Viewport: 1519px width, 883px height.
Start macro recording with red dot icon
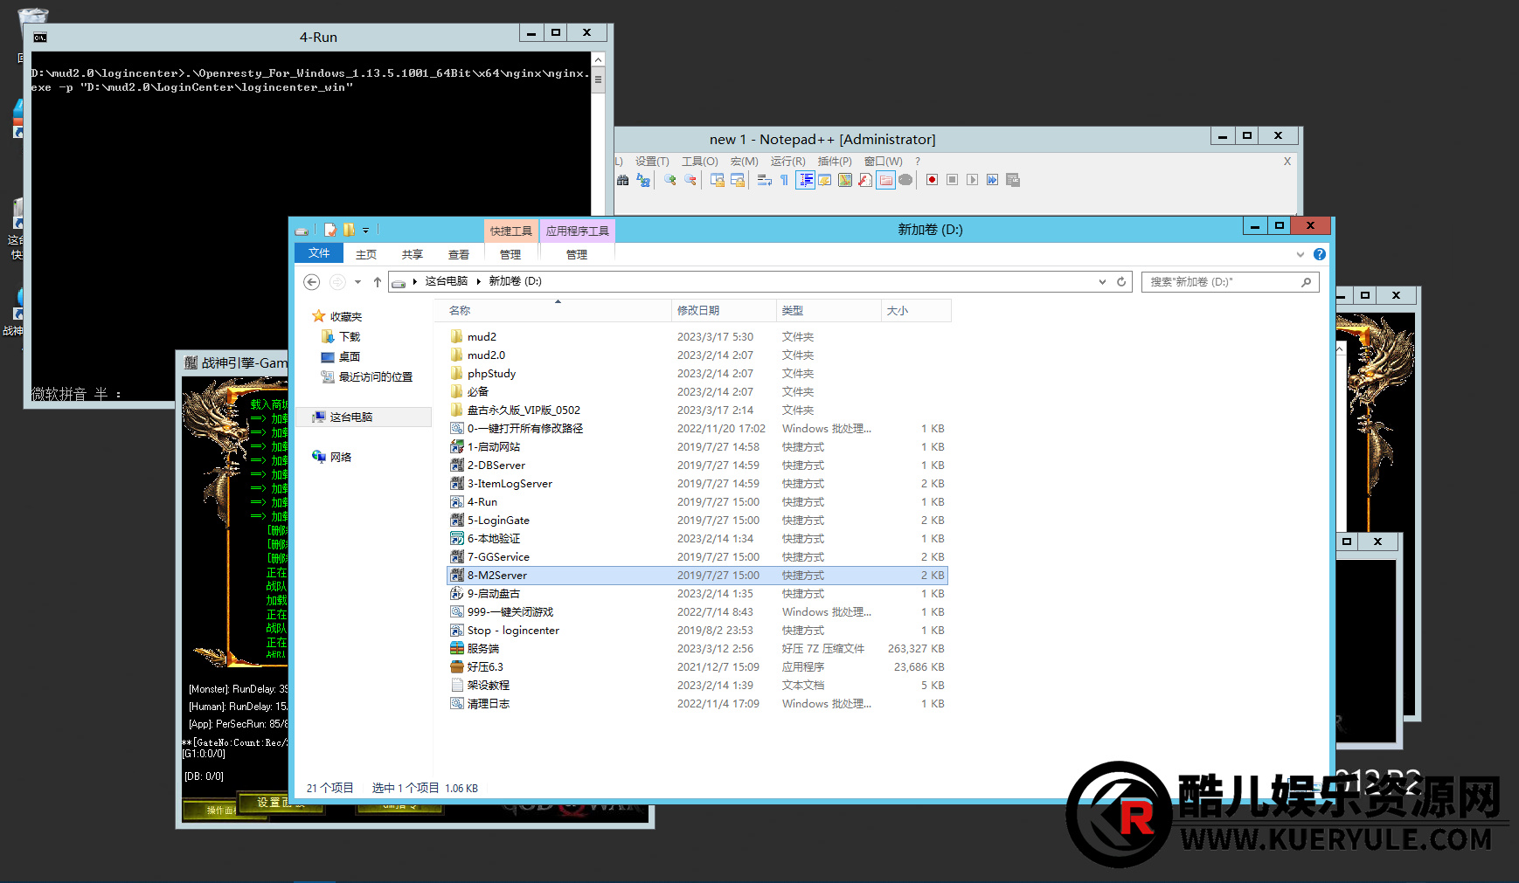click(x=932, y=180)
